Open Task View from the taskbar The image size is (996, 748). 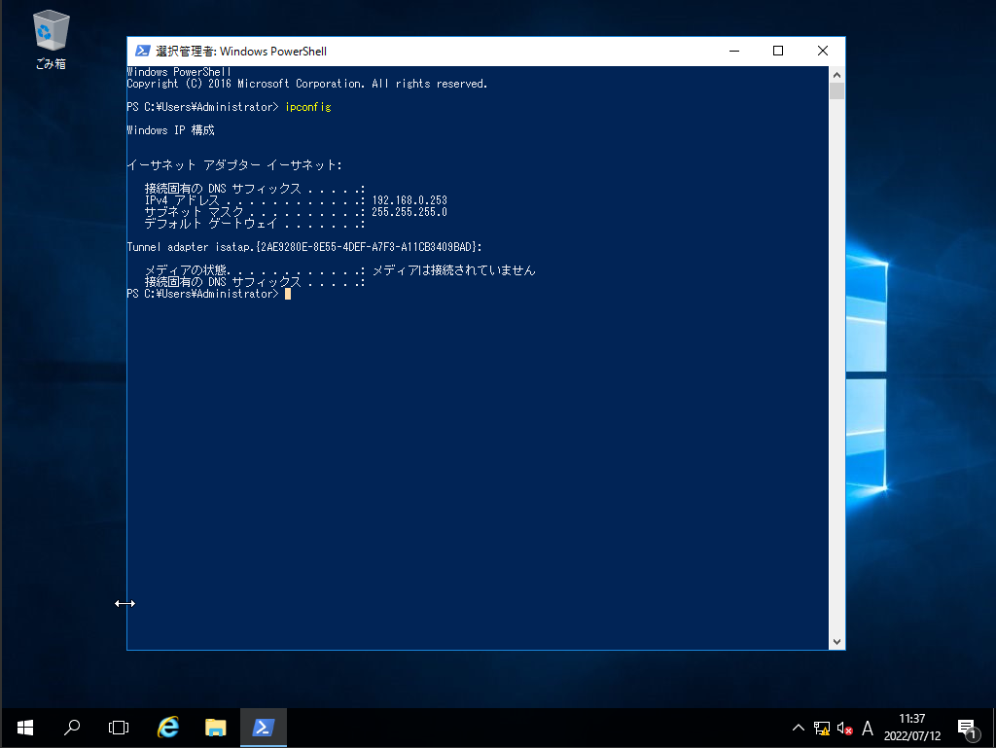pyautogui.click(x=119, y=728)
